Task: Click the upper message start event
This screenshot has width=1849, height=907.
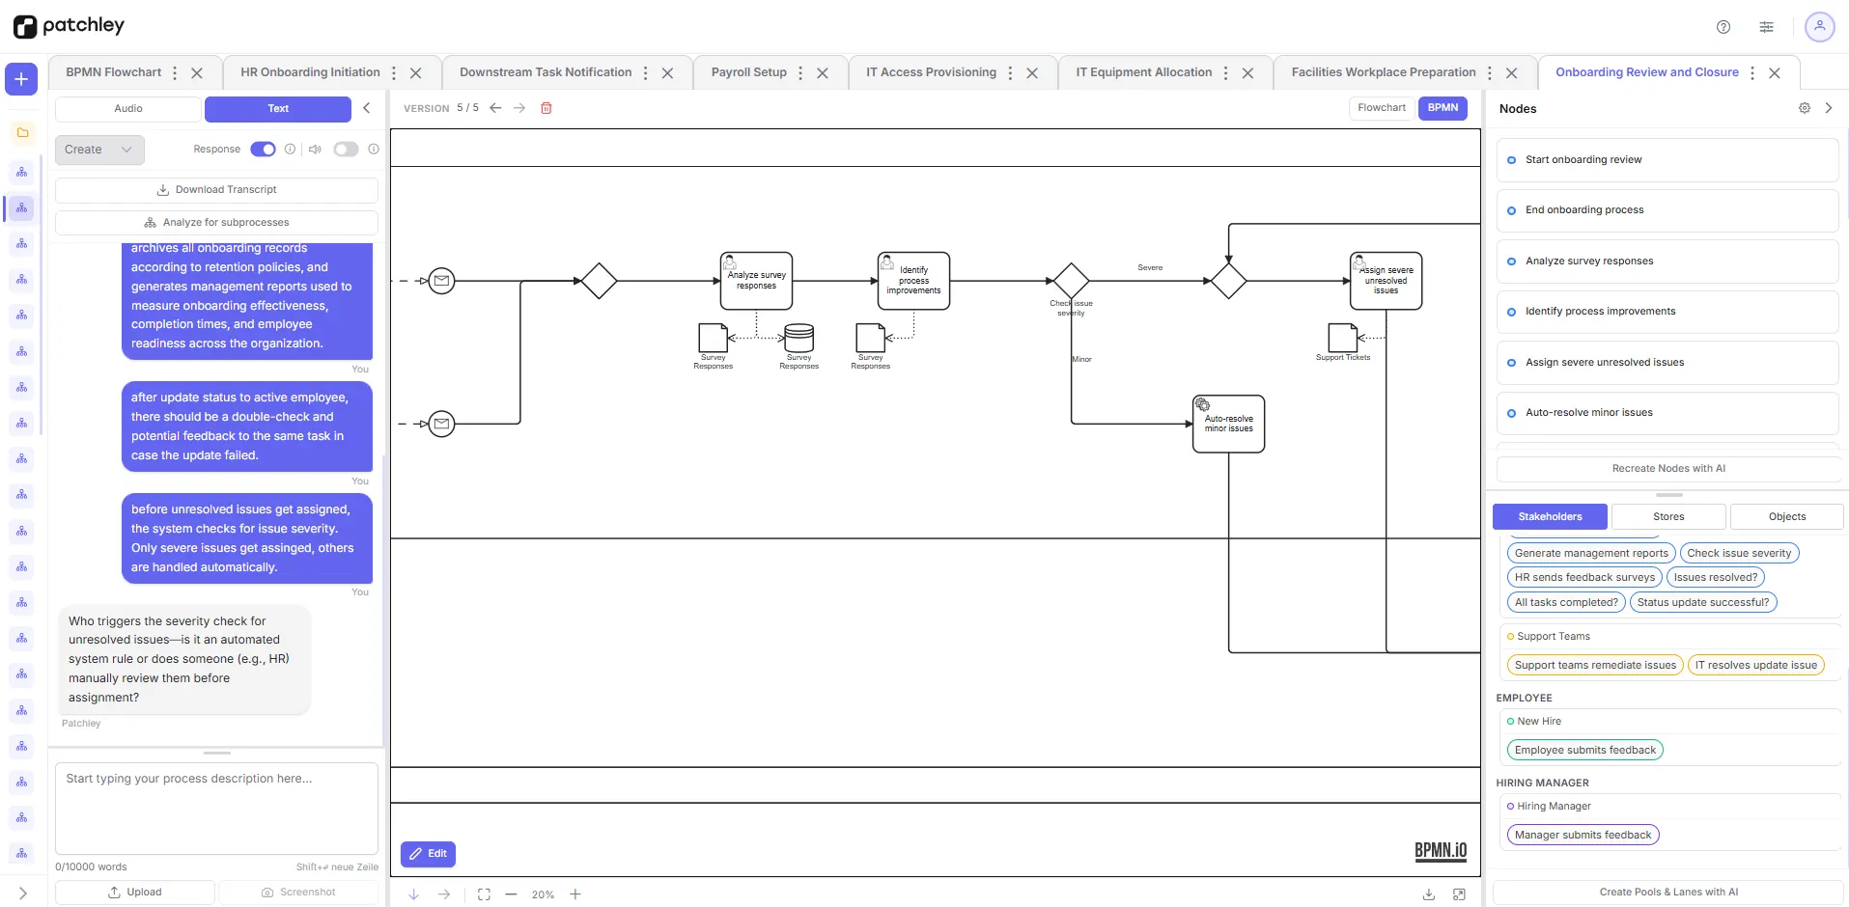Action: [441, 281]
